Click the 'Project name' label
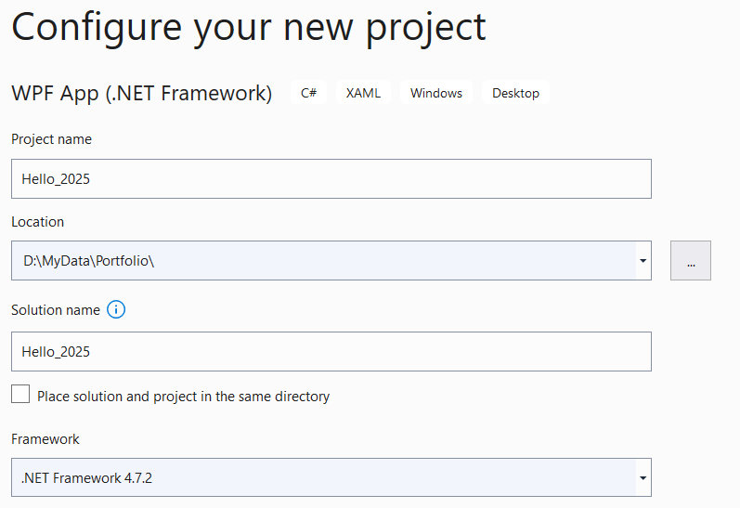The image size is (740, 508). click(x=51, y=139)
